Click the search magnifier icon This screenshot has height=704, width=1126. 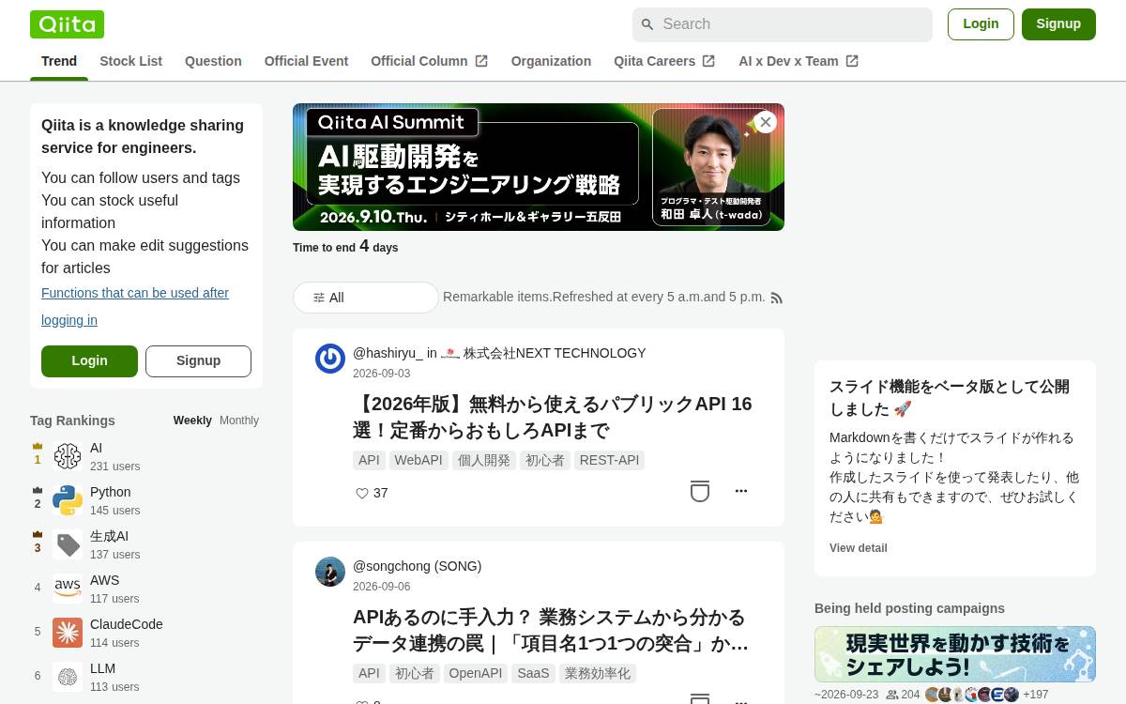click(647, 24)
